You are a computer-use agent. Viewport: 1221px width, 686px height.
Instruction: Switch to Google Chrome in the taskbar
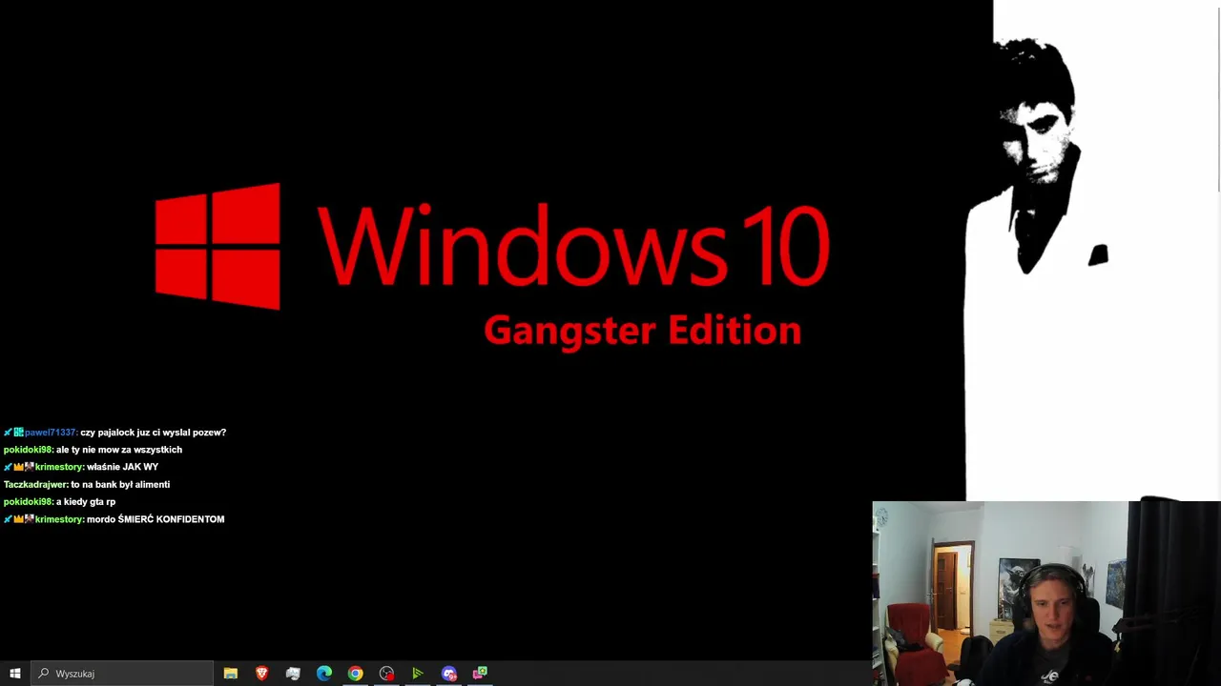click(355, 674)
